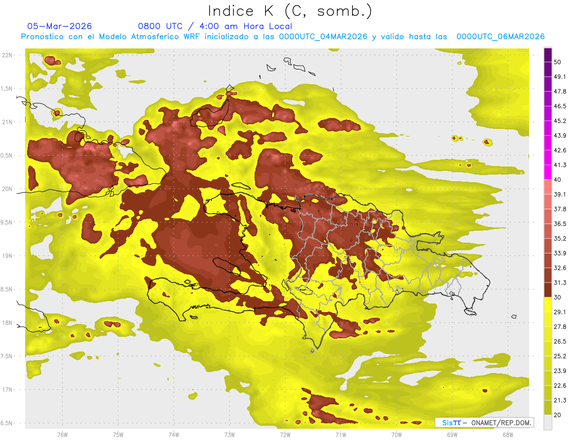Click legend value "46.5"
Viewport: 570px width, 441px height.
coord(560,106)
